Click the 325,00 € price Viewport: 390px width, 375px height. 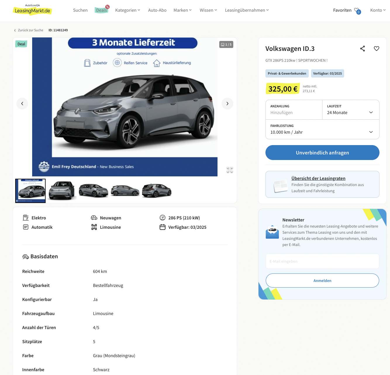(x=283, y=89)
